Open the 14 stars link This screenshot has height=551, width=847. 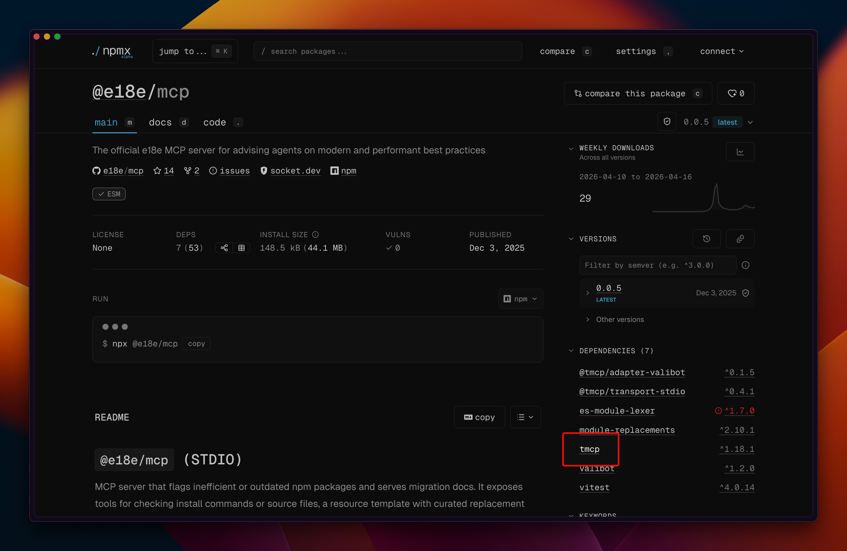point(164,171)
